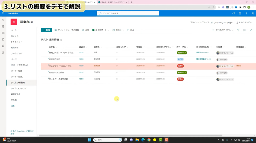
Task: Open the SharePoint app launcher waffle
Action: pyautogui.click(x=3, y=13)
